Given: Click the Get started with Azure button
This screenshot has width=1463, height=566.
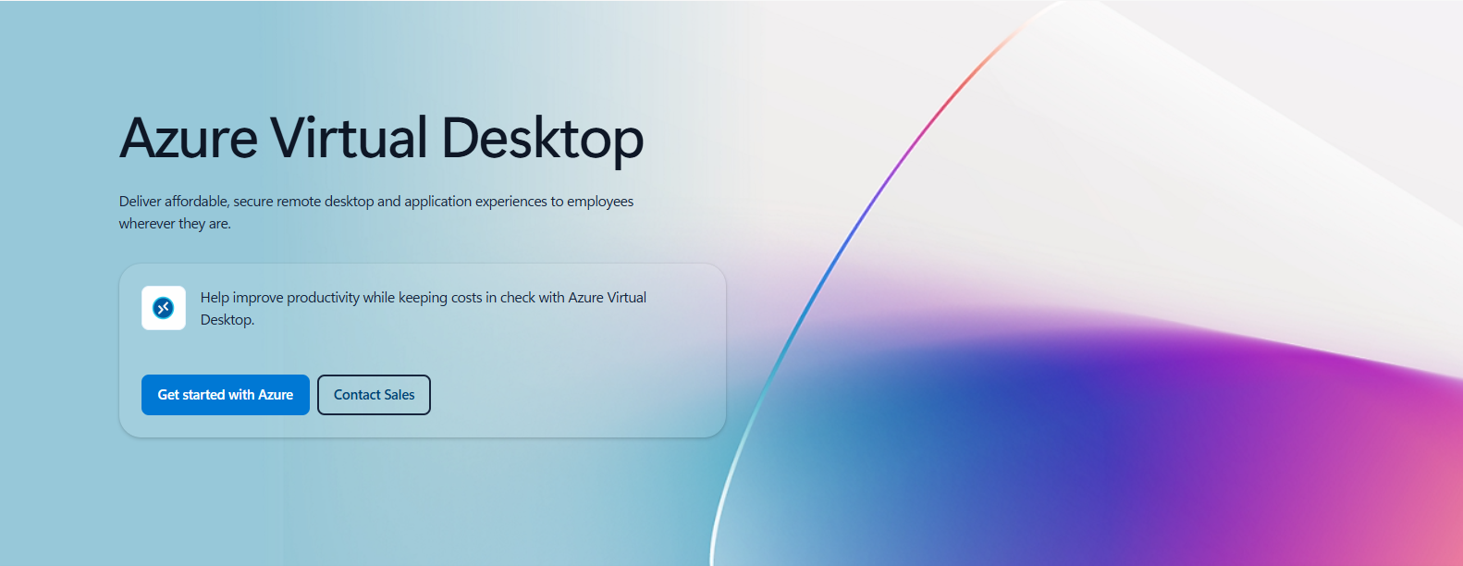Looking at the screenshot, I should [226, 395].
